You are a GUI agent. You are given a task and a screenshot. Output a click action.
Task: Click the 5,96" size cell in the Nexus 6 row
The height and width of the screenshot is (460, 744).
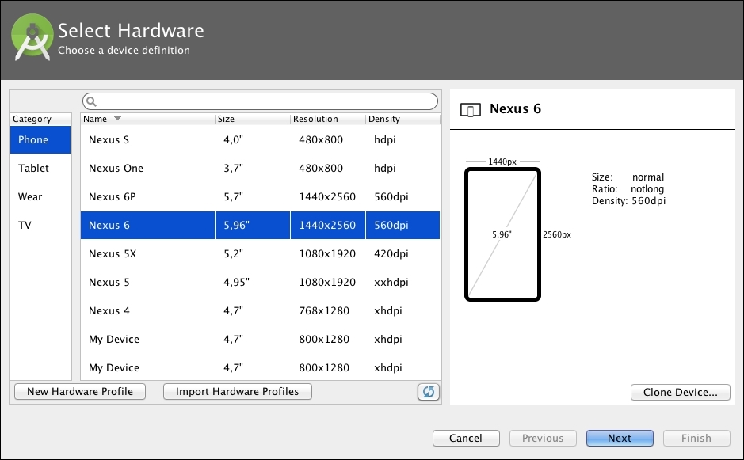point(253,226)
